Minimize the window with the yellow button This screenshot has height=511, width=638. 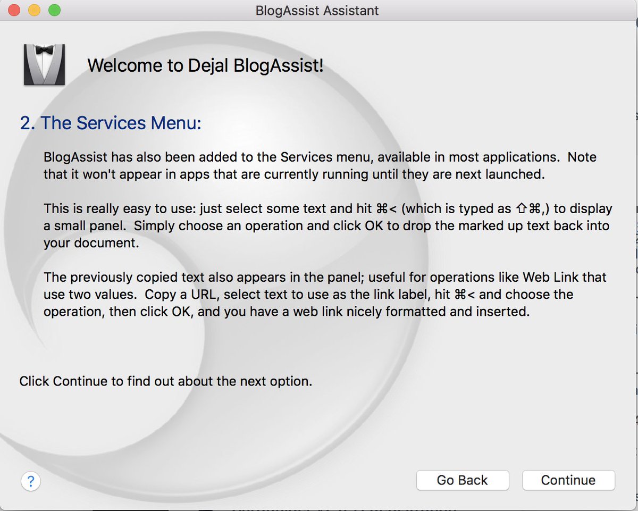tap(34, 10)
